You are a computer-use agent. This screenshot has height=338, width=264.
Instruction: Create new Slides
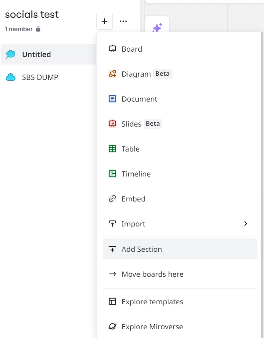(x=179, y=124)
